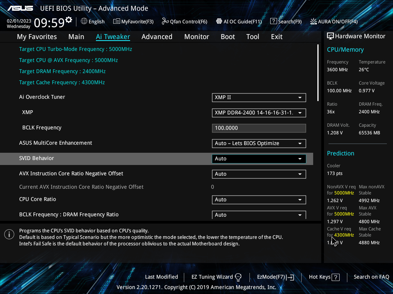
Task: Open BCLK Frequency : DRAM Frequency Ratio dropdown
Action: click(259, 215)
